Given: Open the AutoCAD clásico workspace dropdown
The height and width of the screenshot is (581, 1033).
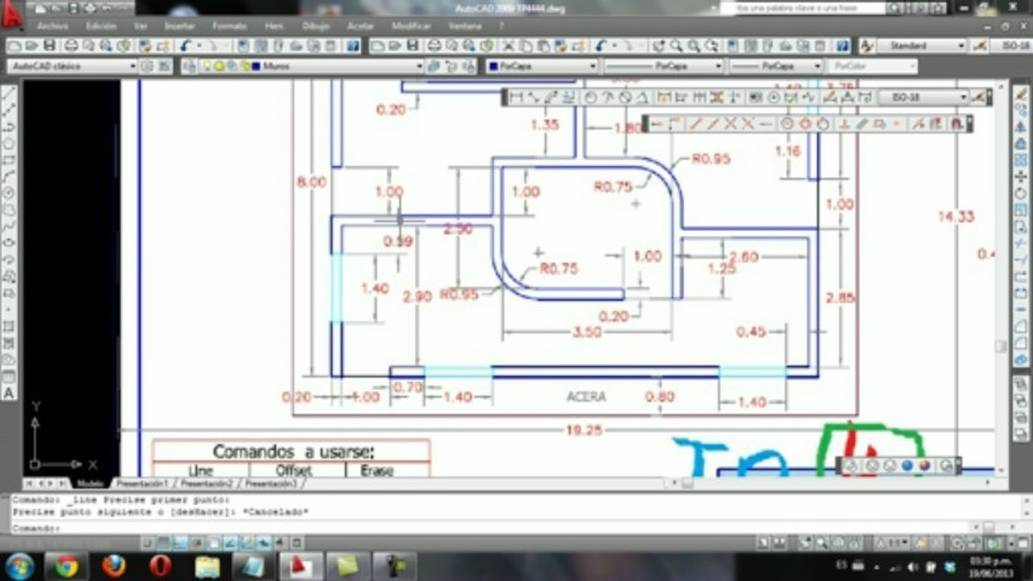Looking at the screenshot, I should tap(74, 66).
